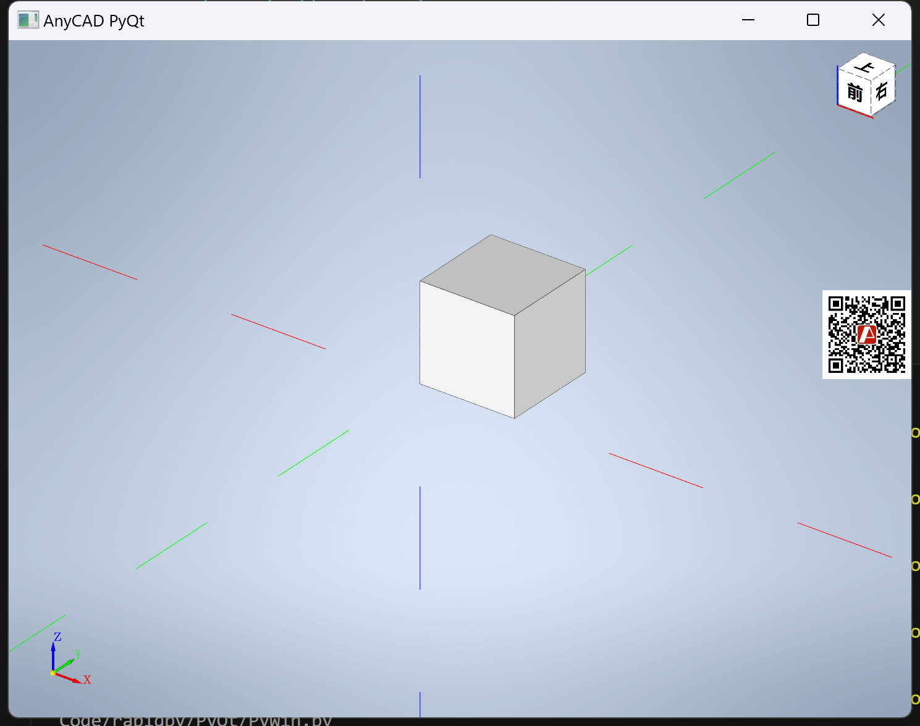Select the right face (右) on view cube
This screenshot has width=920, height=726.
click(882, 91)
